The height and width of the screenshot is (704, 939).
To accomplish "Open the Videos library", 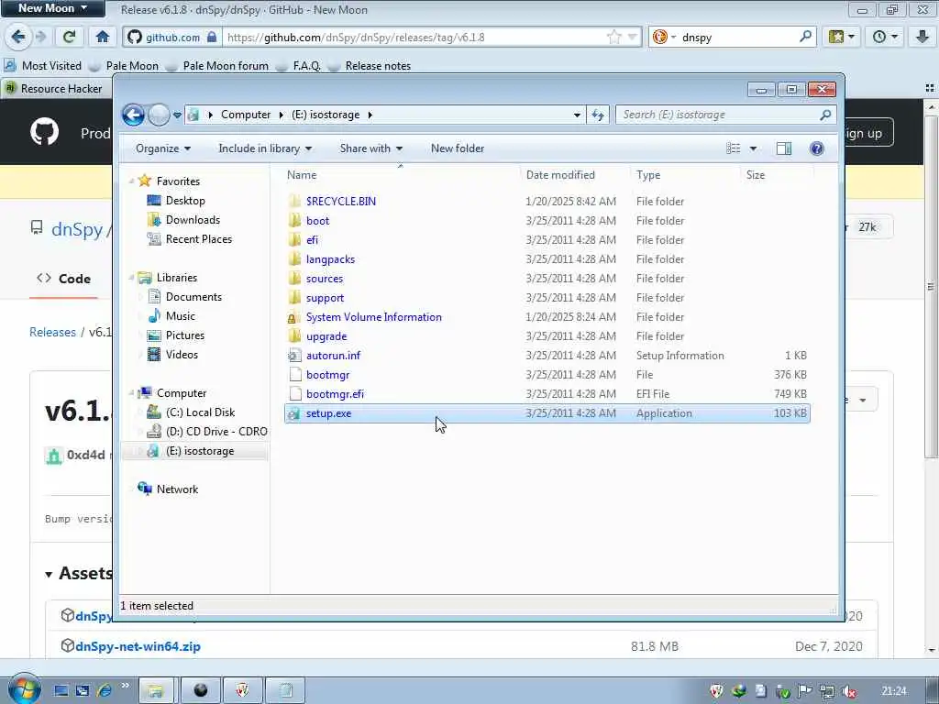I will 182,355.
